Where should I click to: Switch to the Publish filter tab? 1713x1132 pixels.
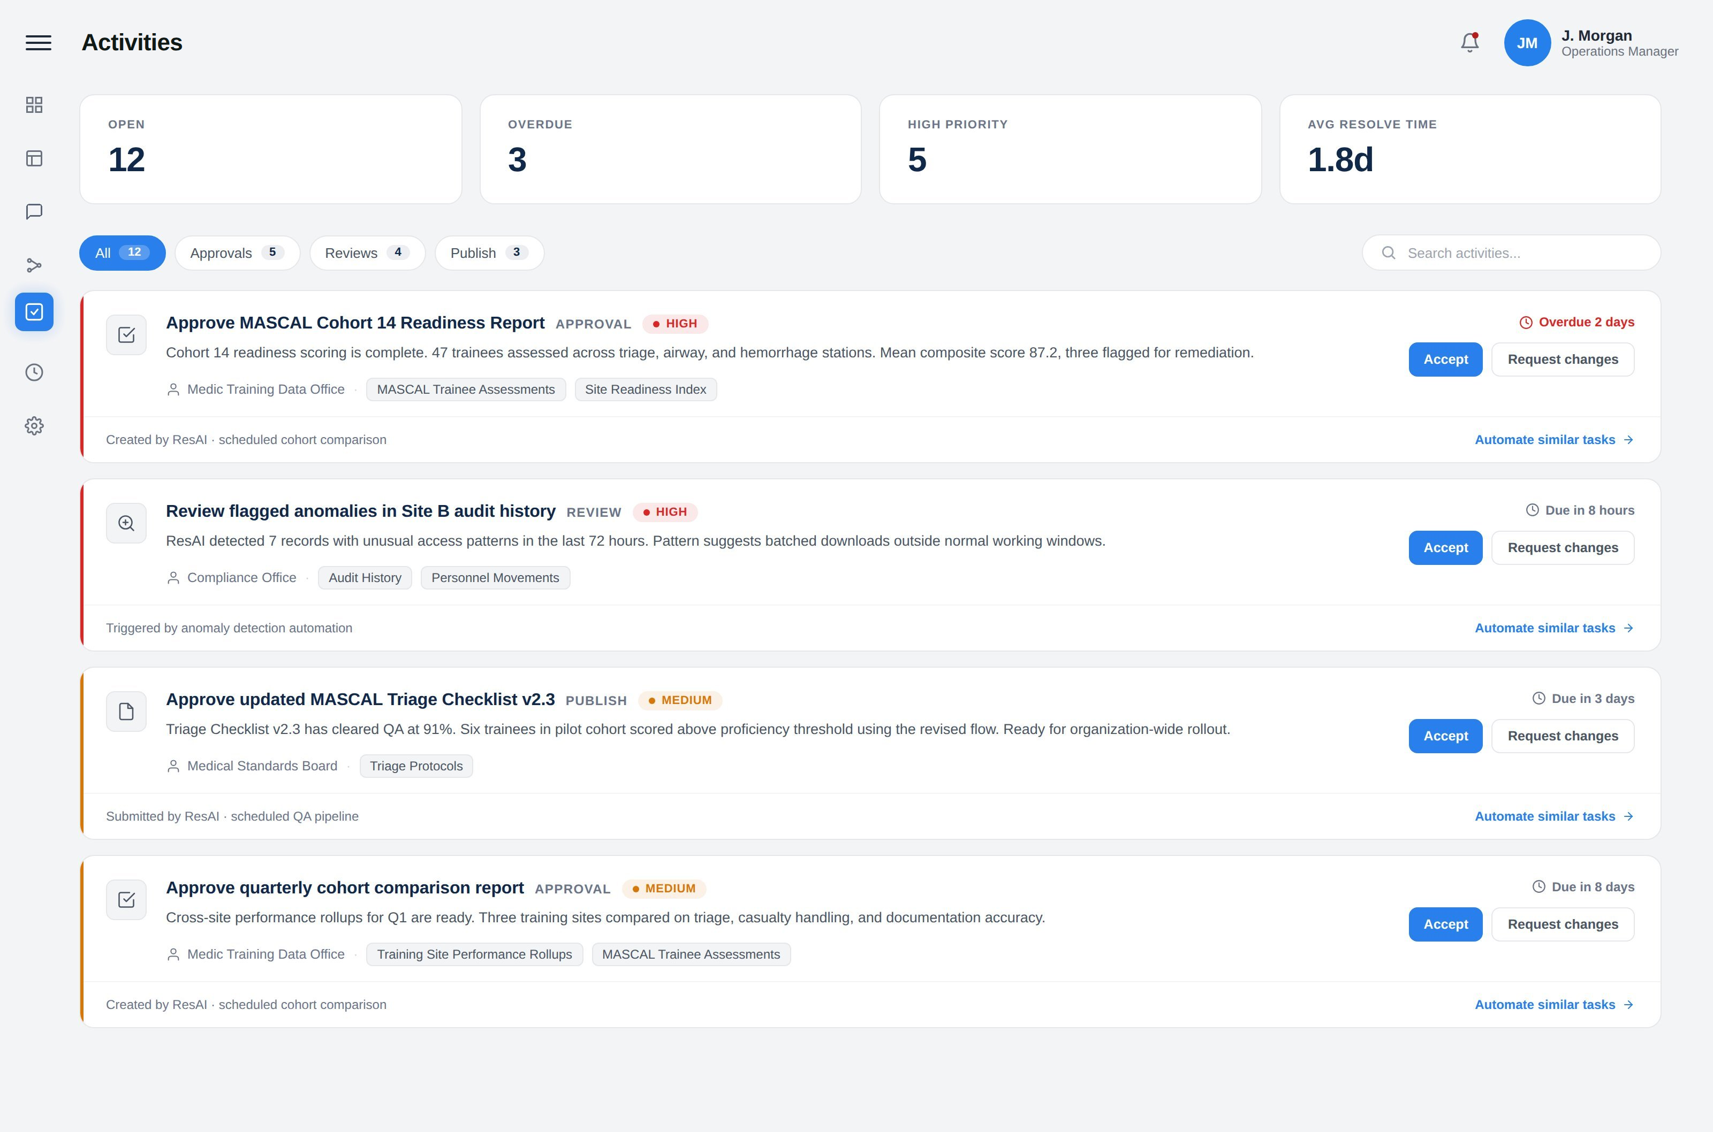(x=489, y=253)
